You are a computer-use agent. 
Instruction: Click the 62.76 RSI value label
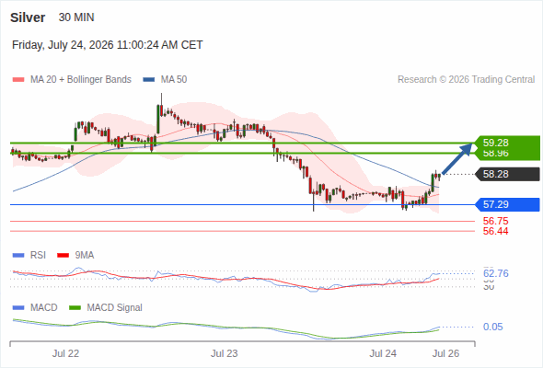point(495,273)
